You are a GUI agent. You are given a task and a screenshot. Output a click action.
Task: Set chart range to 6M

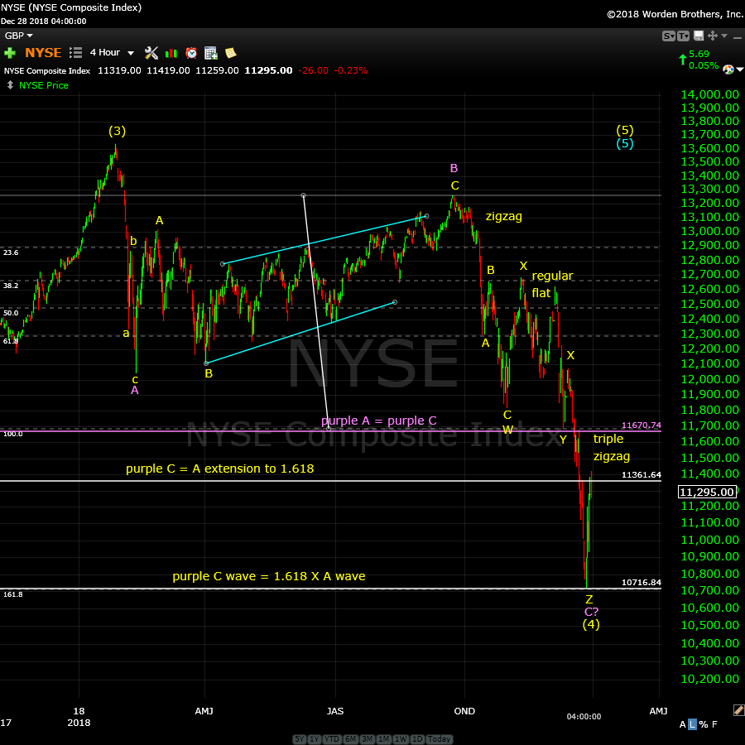click(x=350, y=739)
